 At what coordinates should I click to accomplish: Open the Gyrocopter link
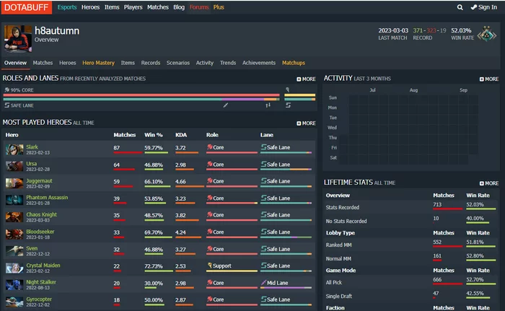pyautogui.click(x=39, y=299)
